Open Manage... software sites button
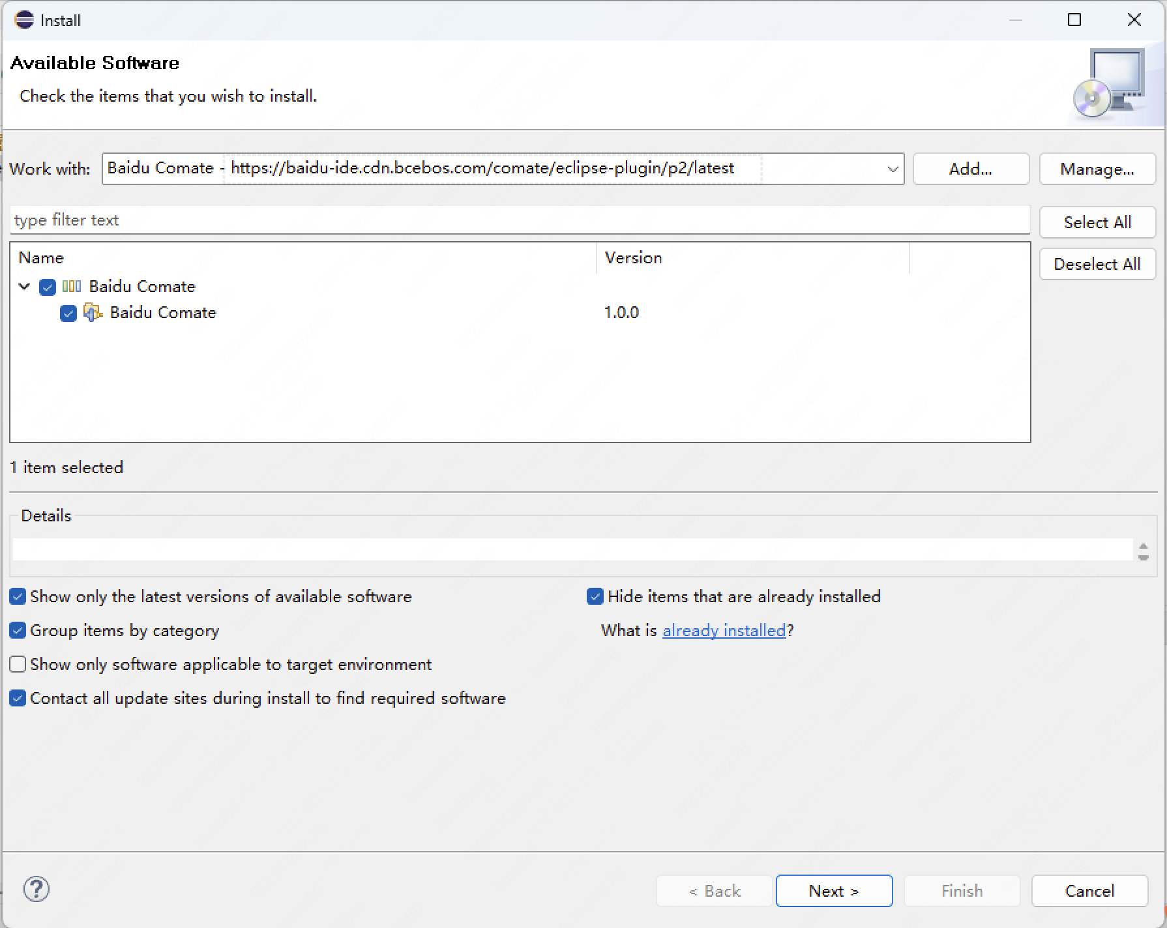Image resolution: width=1167 pixels, height=928 pixels. tap(1097, 169)
